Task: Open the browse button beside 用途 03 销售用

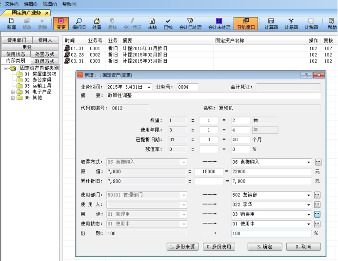Action: (x=317, y=214)
